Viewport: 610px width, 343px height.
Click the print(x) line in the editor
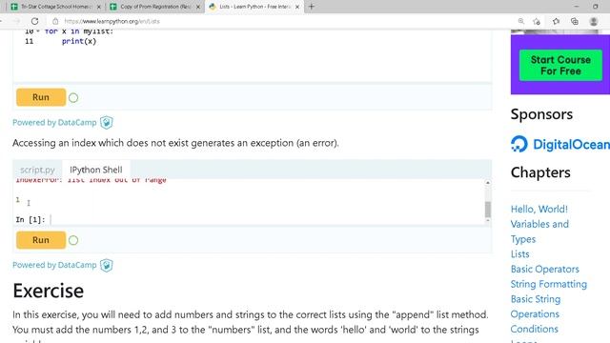(x=79, y=41)
